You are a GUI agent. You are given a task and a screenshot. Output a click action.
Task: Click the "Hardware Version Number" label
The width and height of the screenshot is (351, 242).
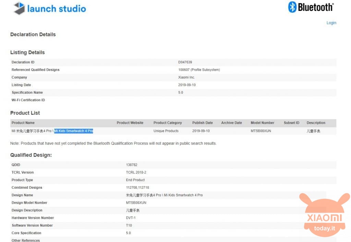click(x=33, y=218)
